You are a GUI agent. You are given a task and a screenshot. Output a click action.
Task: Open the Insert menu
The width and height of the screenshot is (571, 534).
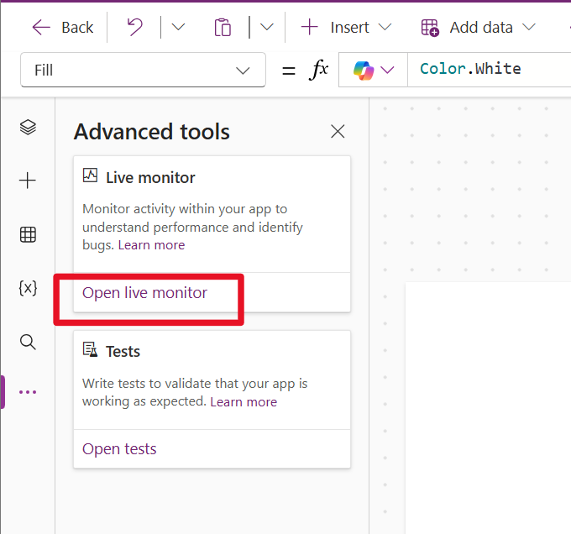pos(346,28)
